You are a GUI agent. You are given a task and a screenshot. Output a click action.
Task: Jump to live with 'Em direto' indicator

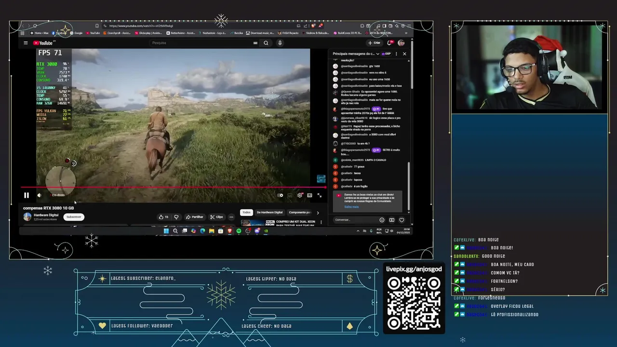coord(58,195)
